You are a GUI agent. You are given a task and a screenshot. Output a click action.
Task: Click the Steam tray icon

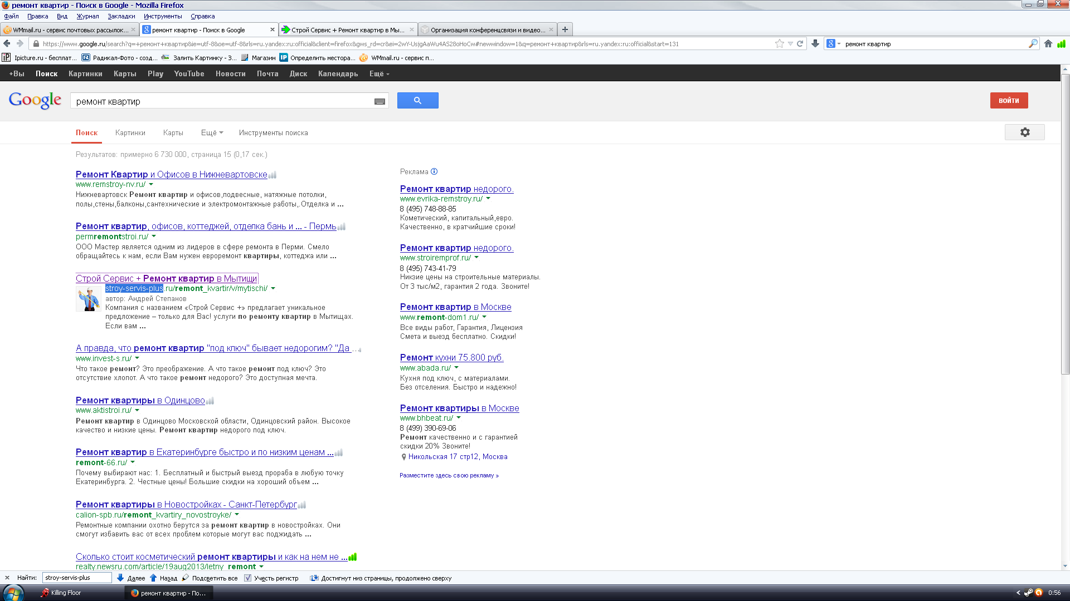click(x=1028, y=593)
